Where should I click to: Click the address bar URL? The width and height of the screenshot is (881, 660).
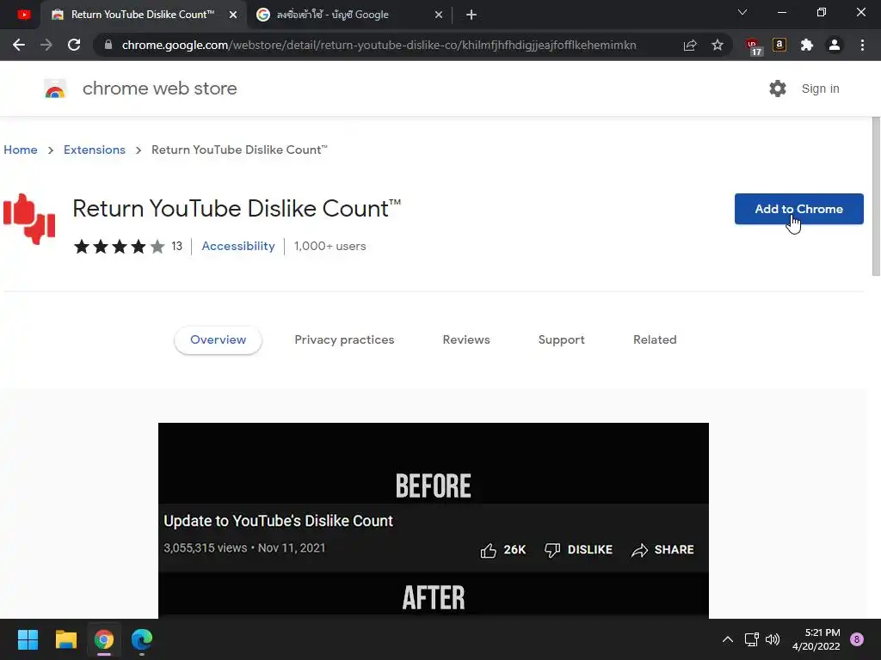click(x=379, y=45)
